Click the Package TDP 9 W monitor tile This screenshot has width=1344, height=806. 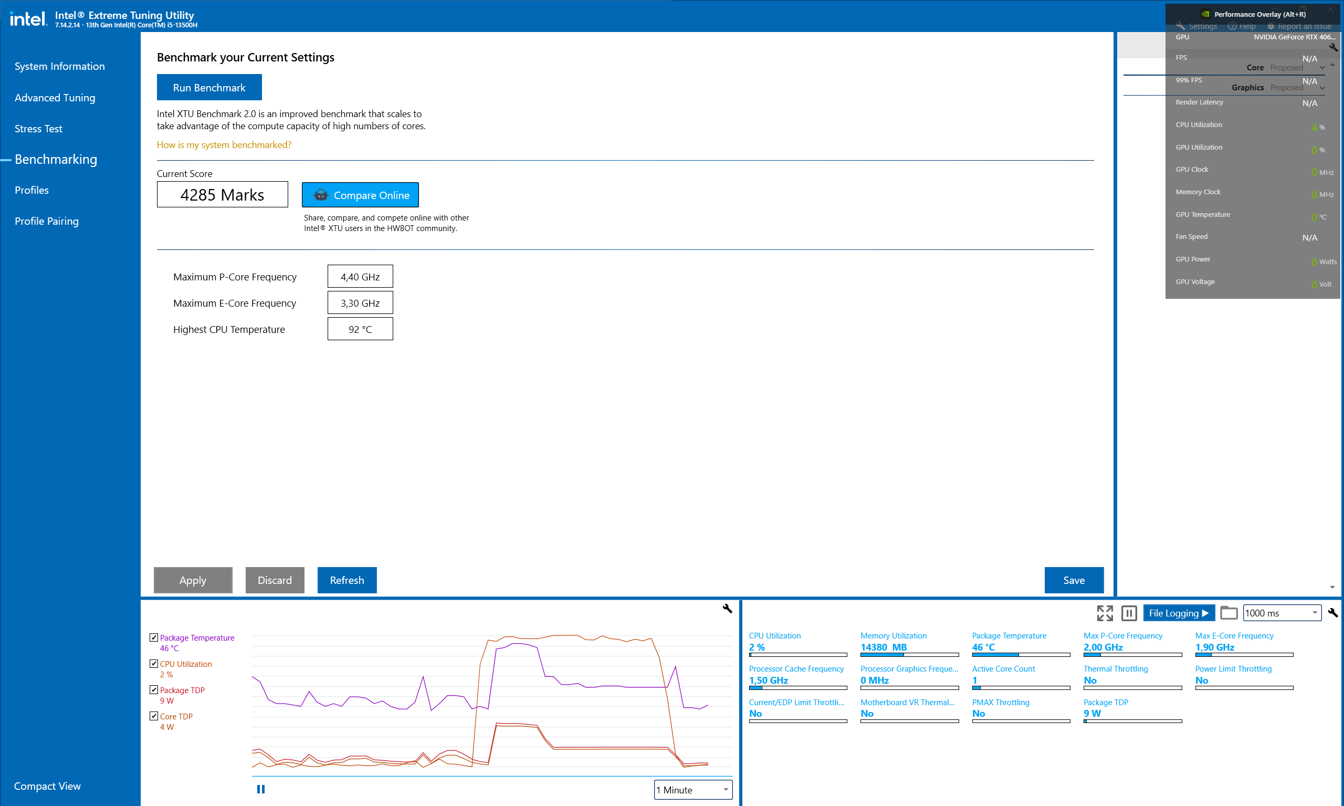(x=1133, y=711)
